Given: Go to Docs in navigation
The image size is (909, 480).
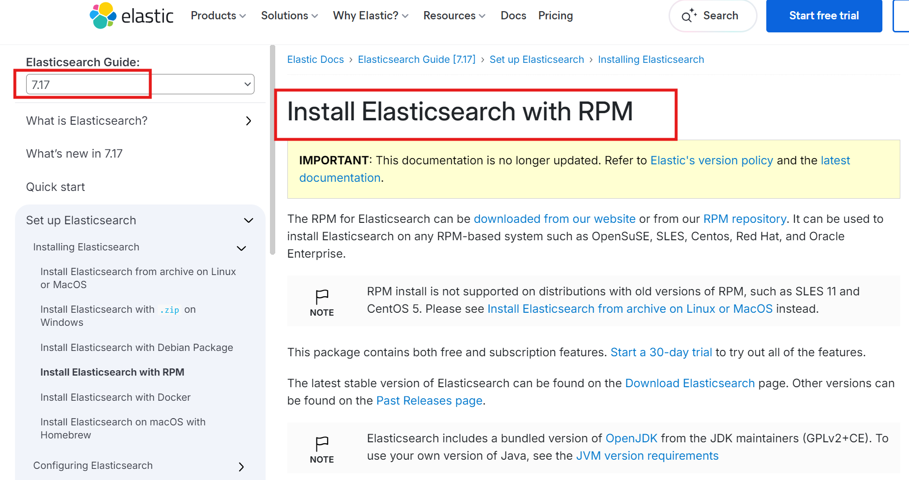Looking at the screenshot, I should point(513,15).
